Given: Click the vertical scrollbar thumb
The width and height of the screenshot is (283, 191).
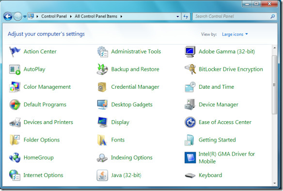Looking at the screenshot, I should [x=274, y=85].
